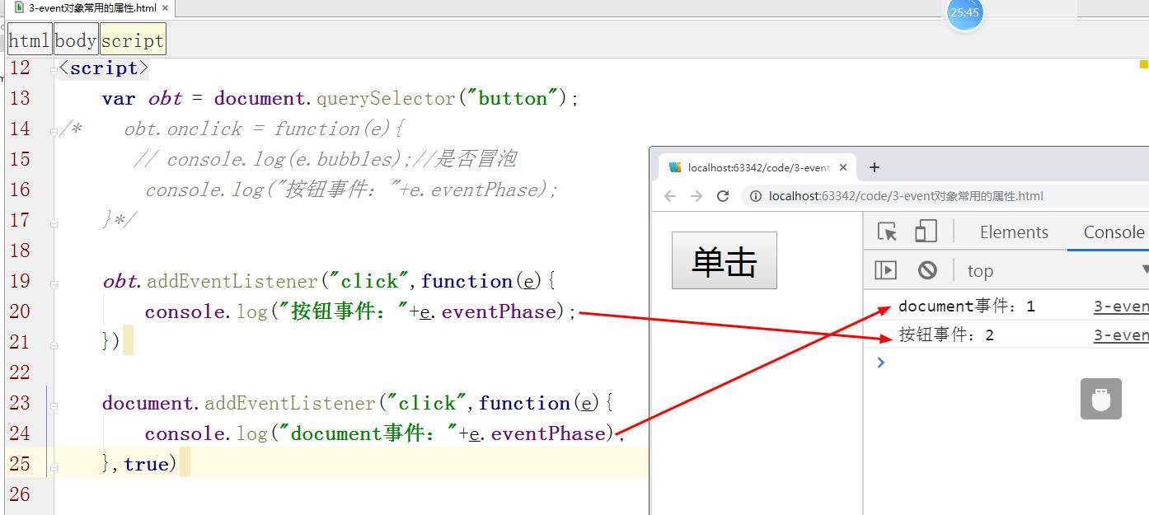This screenshot has height=515, width=1149.
Task: Click addEventListener on line 19
Action: [232, 282]
